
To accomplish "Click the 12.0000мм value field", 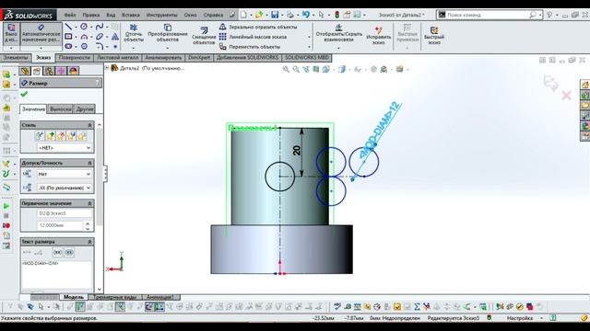I will (60, 225).
